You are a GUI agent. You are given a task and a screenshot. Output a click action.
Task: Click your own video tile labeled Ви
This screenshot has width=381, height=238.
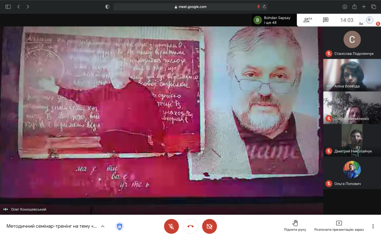(x=369, y=20)
